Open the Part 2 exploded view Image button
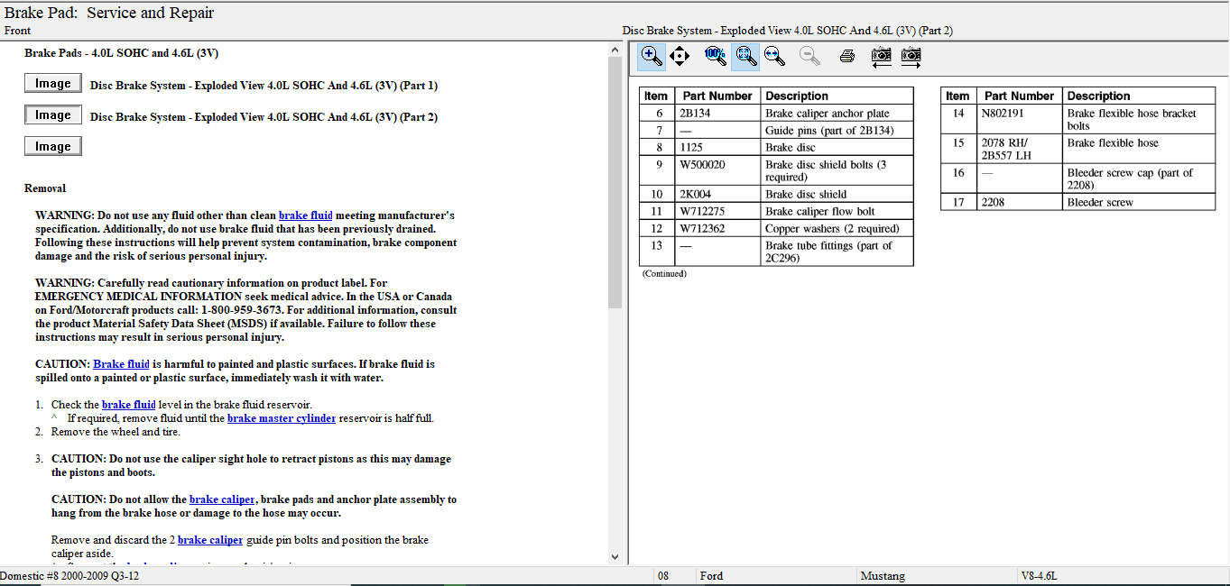1230x586 pixels. 52,115
